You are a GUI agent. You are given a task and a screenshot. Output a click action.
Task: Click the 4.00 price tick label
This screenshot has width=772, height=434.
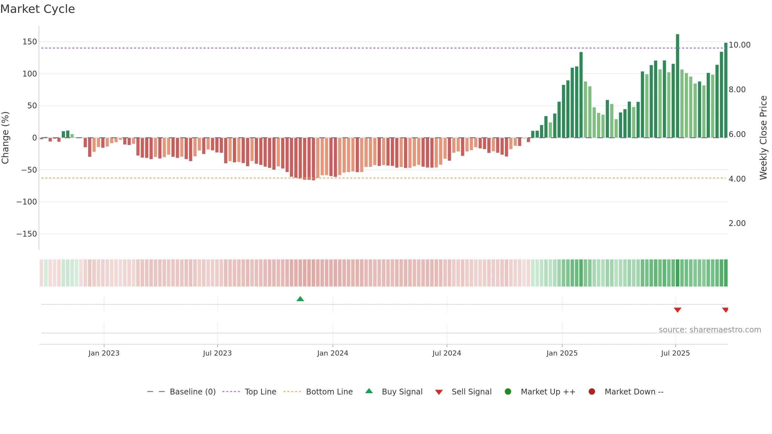(737, 179)
